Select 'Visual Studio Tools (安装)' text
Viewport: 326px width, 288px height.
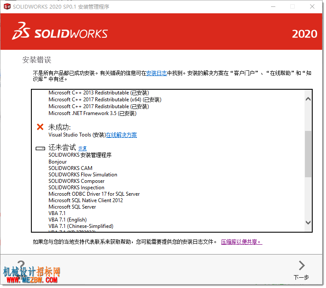[77, 135]
